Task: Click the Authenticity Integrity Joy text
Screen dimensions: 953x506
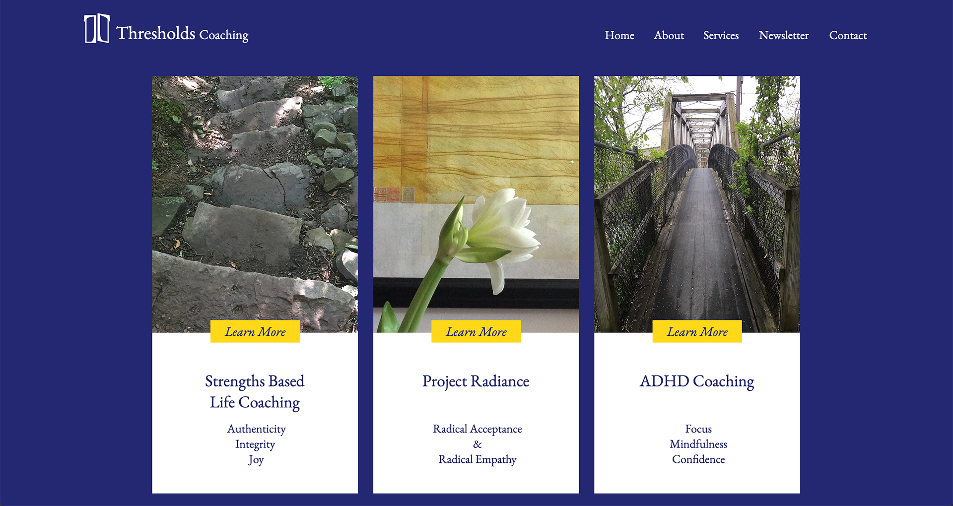Action: pyautogui.click(x=256, y=444)
